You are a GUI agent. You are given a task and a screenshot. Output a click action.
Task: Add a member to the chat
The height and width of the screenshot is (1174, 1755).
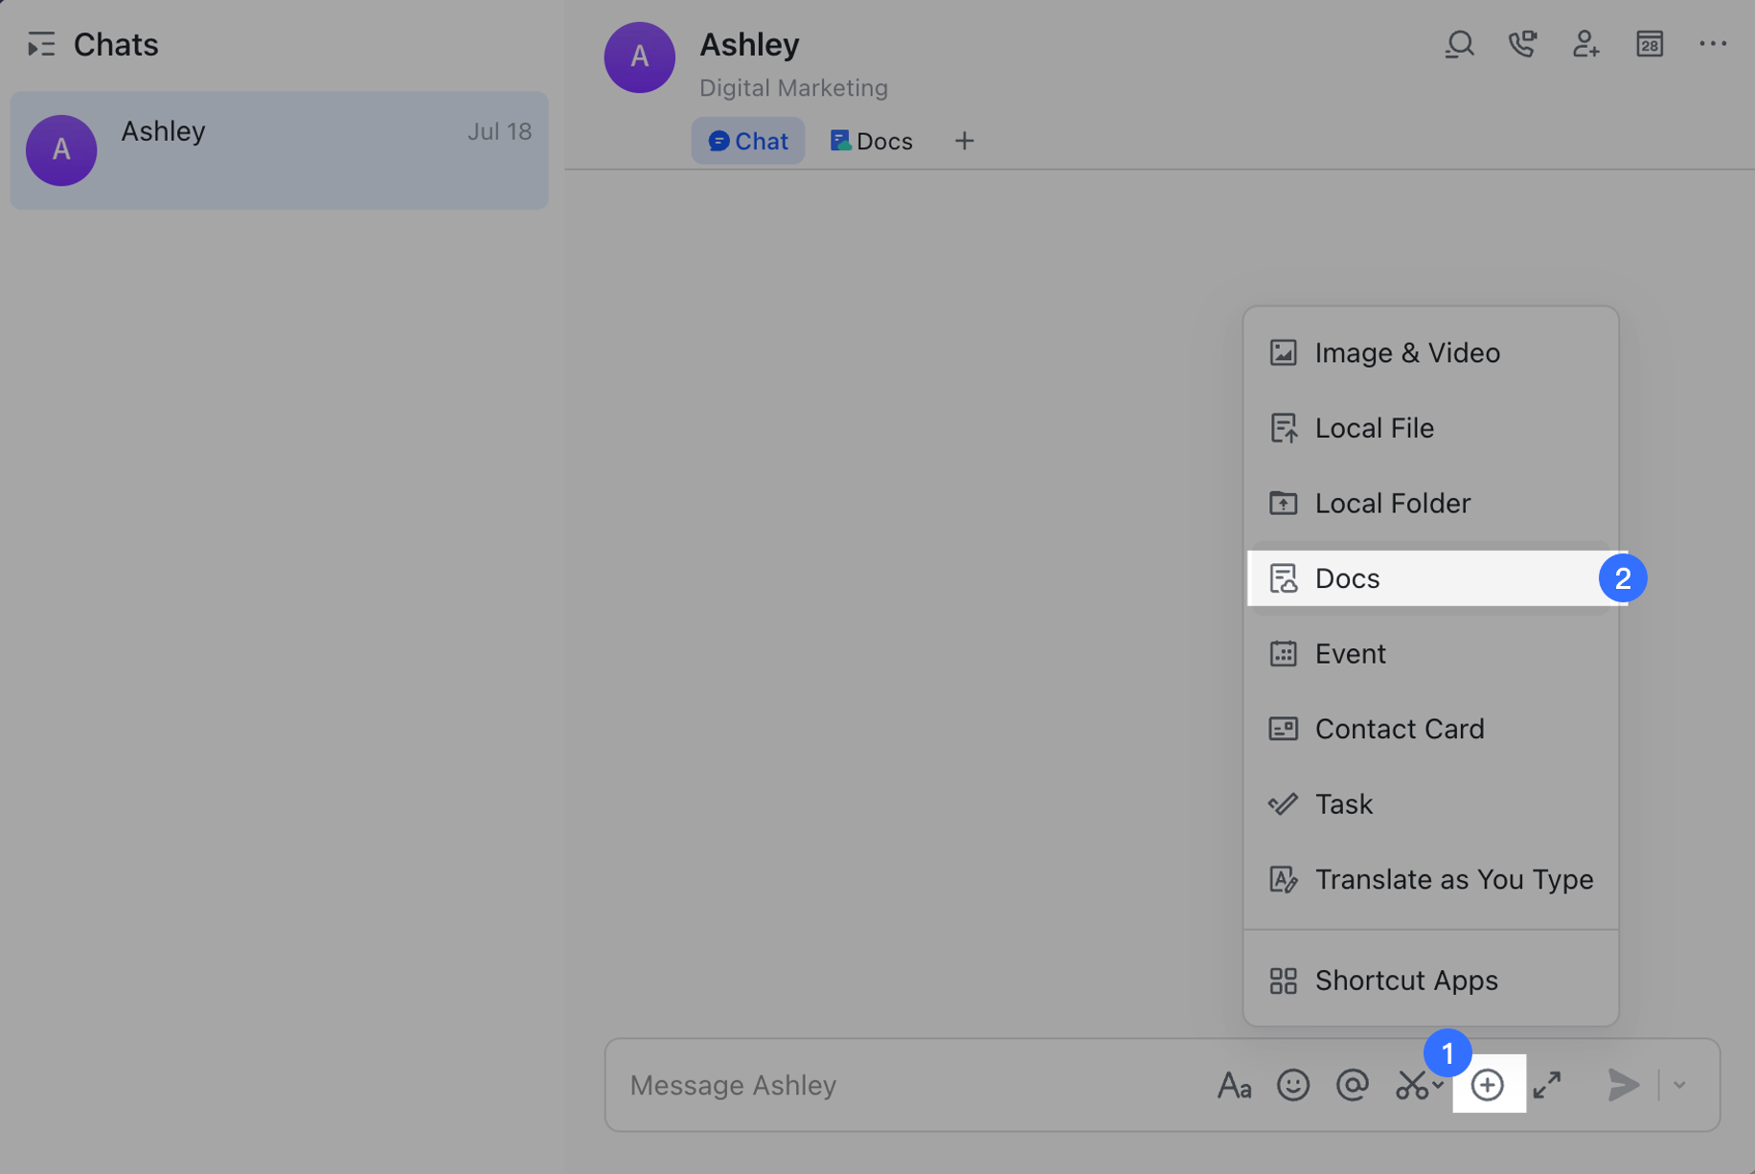[1585, 44]
